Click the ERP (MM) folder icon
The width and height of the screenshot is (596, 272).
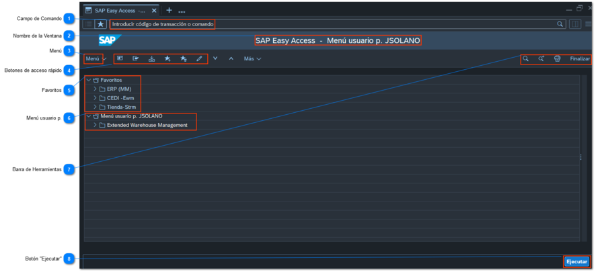point(102,89)
